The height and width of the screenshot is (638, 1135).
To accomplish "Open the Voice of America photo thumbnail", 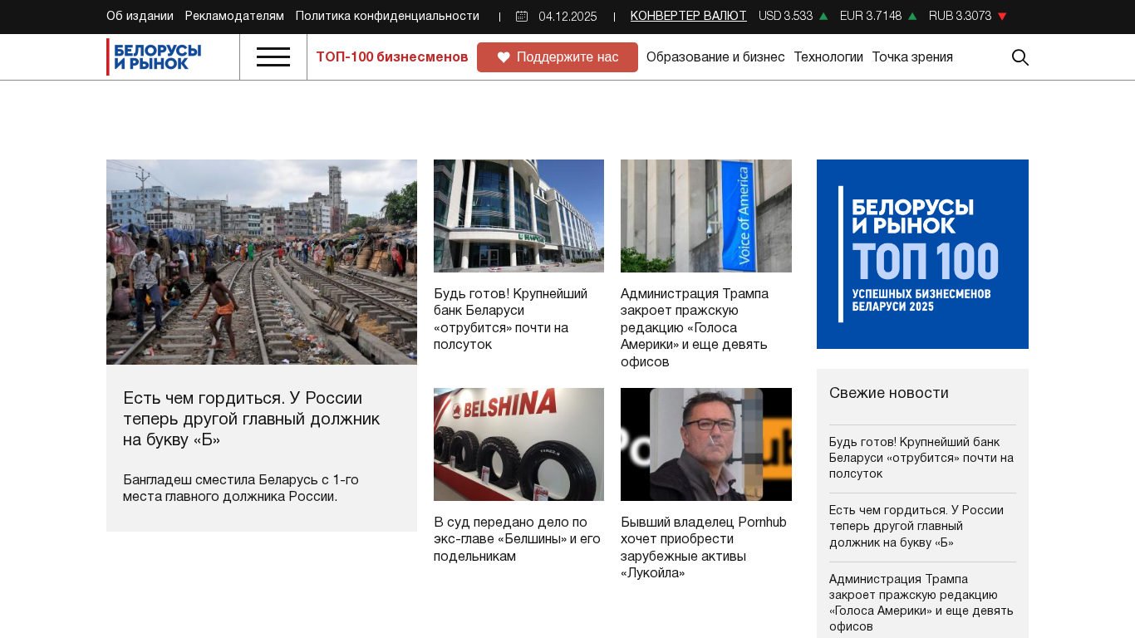I will tap(706, 216).
